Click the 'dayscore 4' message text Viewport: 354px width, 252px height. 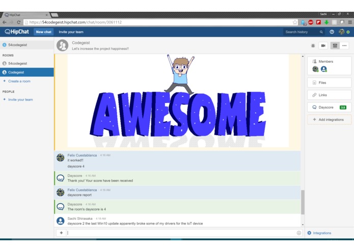tap(76, 166)
